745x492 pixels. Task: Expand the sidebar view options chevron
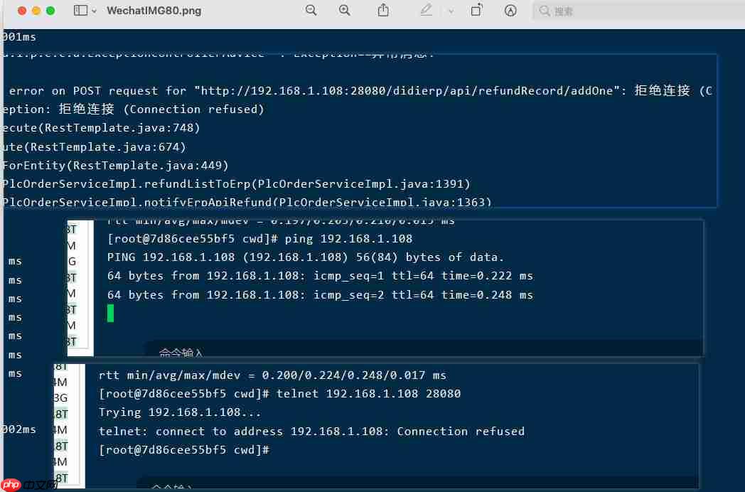(x=94, y=11)
